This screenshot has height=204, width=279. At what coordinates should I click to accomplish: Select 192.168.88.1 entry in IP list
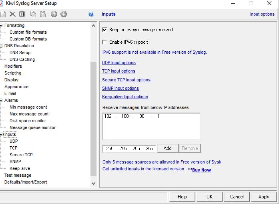pos(132,116)
